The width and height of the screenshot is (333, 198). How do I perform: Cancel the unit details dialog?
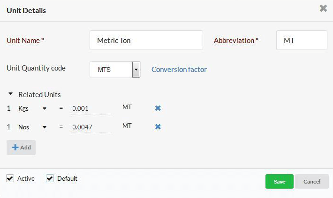point(312,182)
